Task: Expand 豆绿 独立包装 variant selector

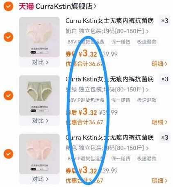Action: [107, 89]
